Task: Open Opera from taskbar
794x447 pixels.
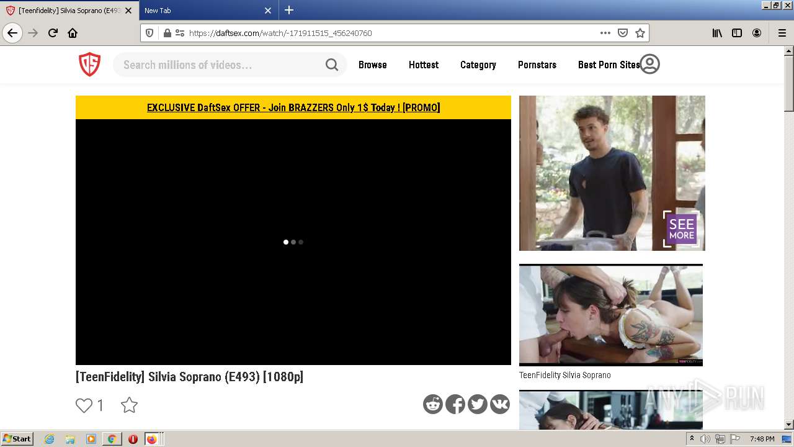Action: click(x=133, y=439)
